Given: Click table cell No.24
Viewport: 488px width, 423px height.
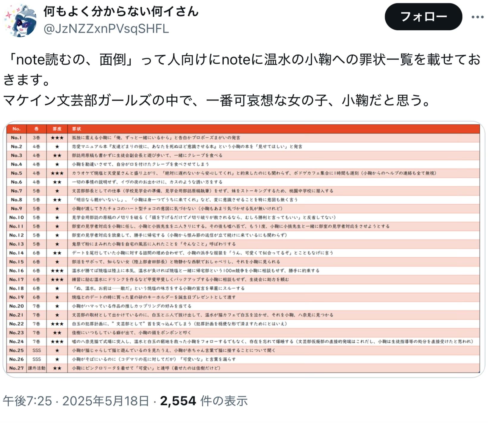Looking at the screenshot, I should (16, 341).
